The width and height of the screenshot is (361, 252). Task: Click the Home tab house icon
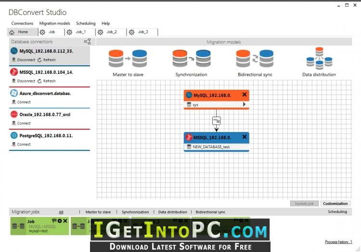pyautogui.click(x=12, y=32)
